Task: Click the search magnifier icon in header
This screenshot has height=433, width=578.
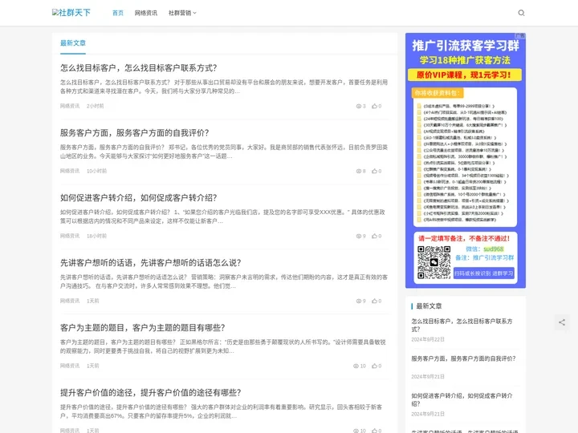Action: pos(521,13)
